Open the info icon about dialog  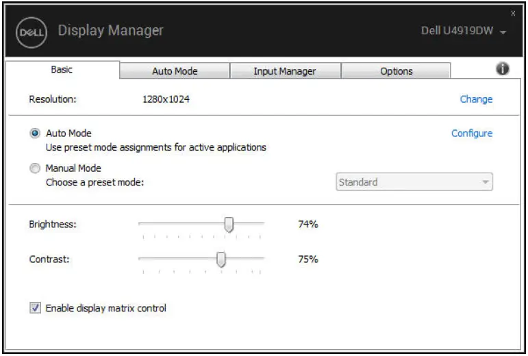point(502,69)
